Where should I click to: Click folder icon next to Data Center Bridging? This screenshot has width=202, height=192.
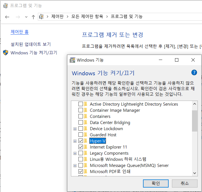click(85, 122)
